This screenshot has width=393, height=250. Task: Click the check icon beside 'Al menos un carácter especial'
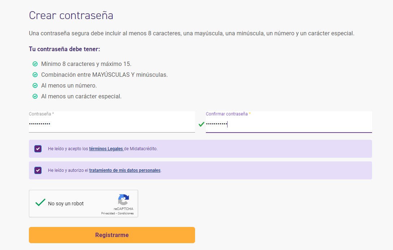35,97
